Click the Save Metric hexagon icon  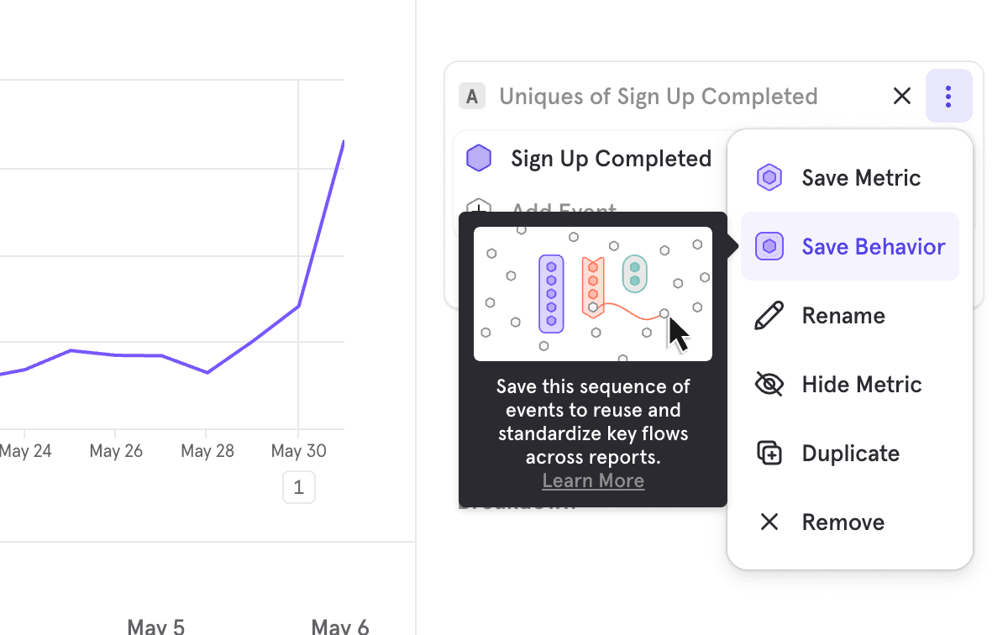[769, 177]
